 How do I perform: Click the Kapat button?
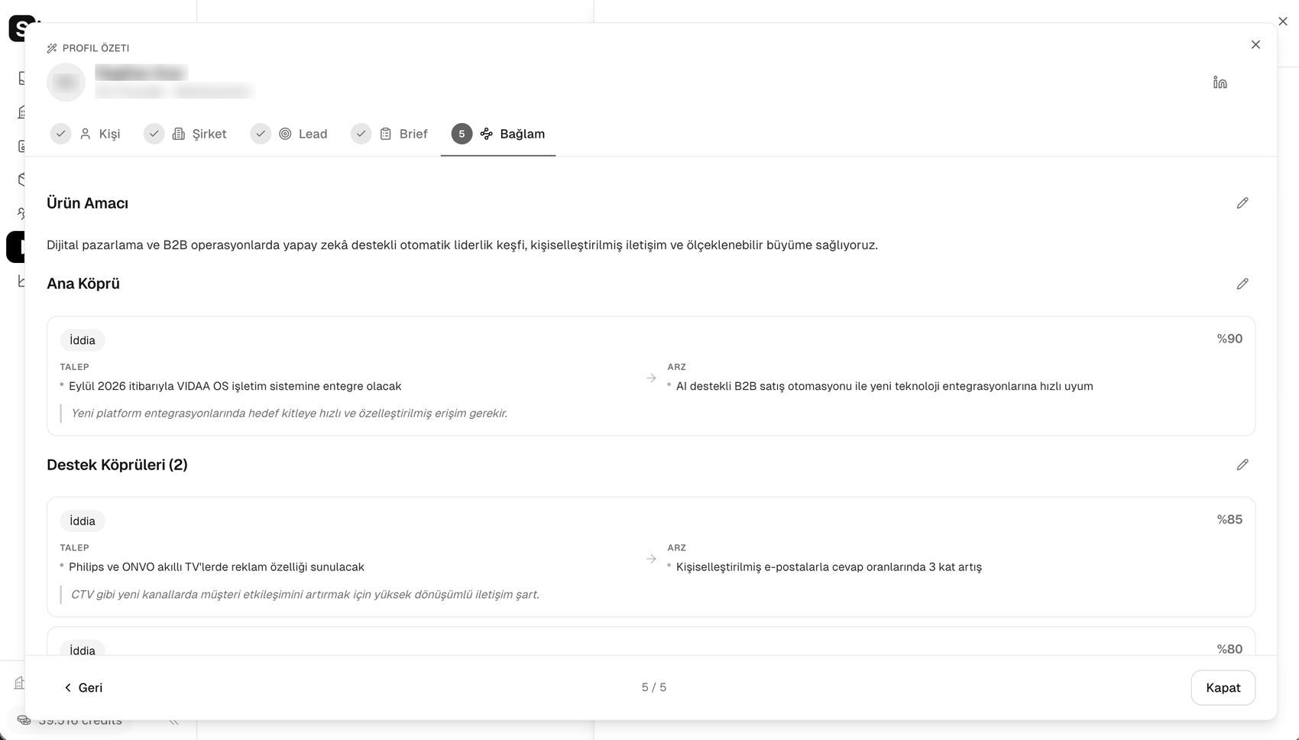click(1223, 687)
